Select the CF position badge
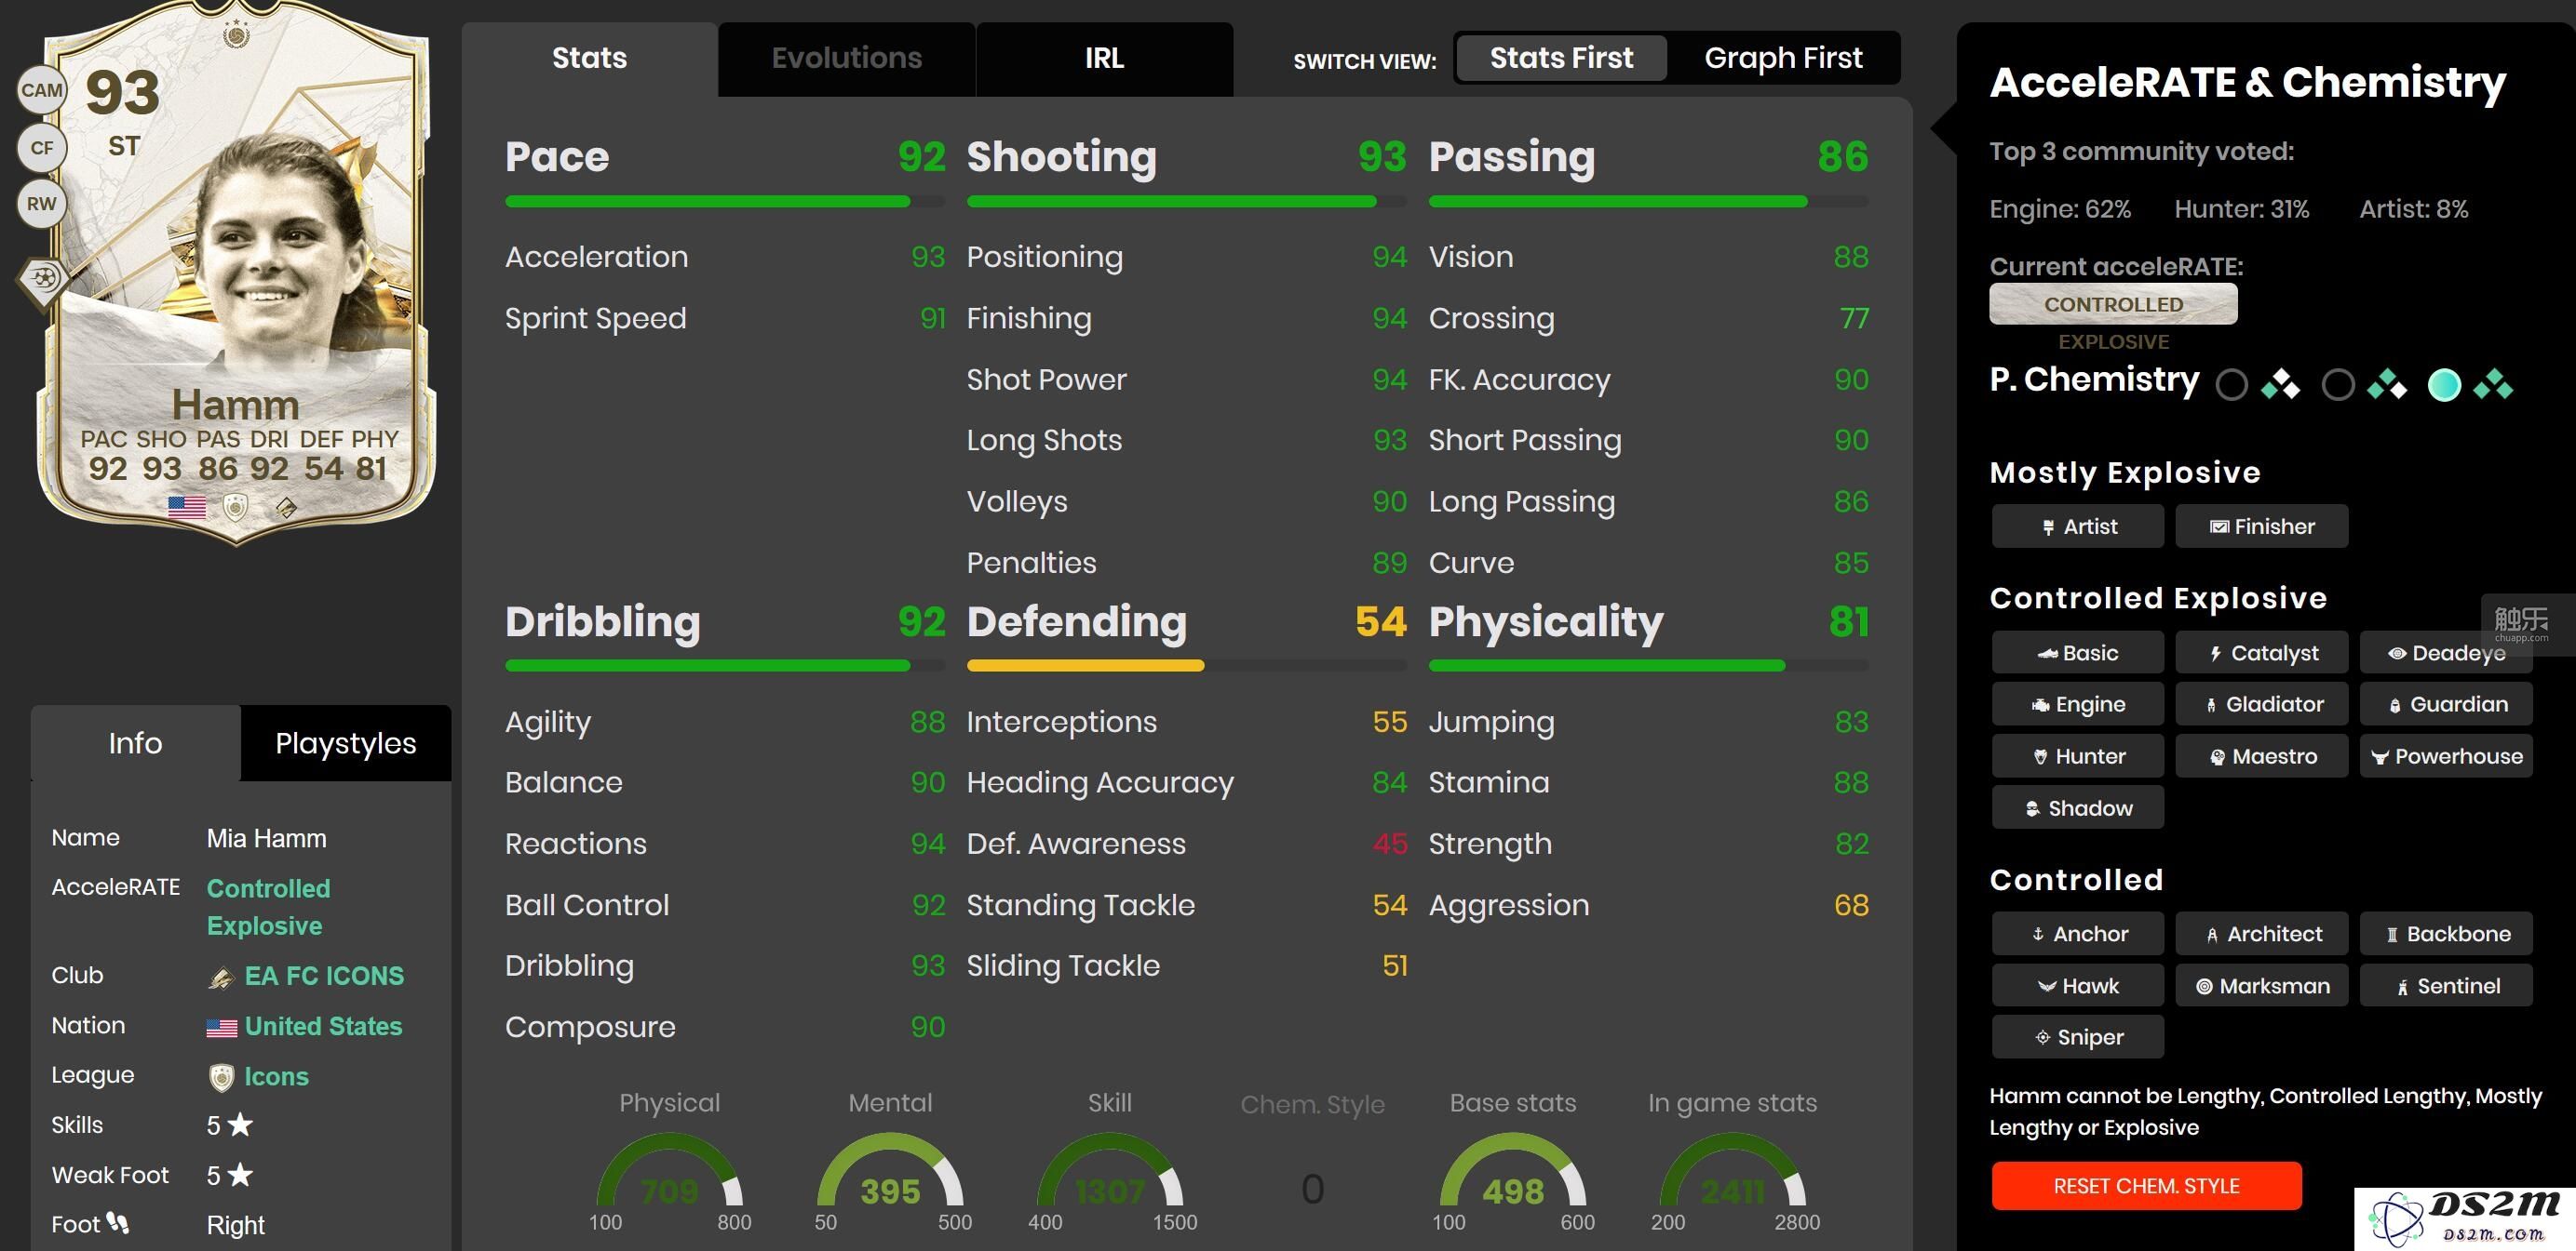2576x1251 pixels. [x=42, y=148]
